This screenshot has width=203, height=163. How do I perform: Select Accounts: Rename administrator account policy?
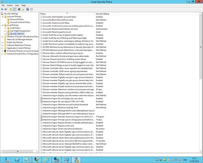[x=60, y=29]
